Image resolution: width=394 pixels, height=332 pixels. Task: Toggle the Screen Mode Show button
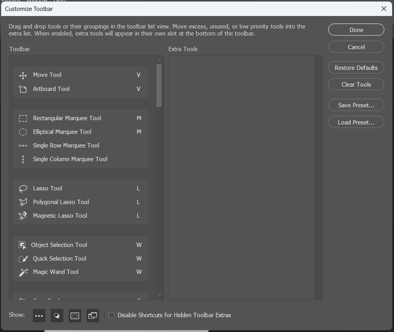point(93,316)
